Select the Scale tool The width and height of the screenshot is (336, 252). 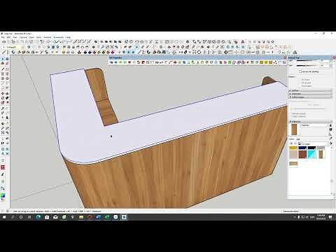coord(3,103)
